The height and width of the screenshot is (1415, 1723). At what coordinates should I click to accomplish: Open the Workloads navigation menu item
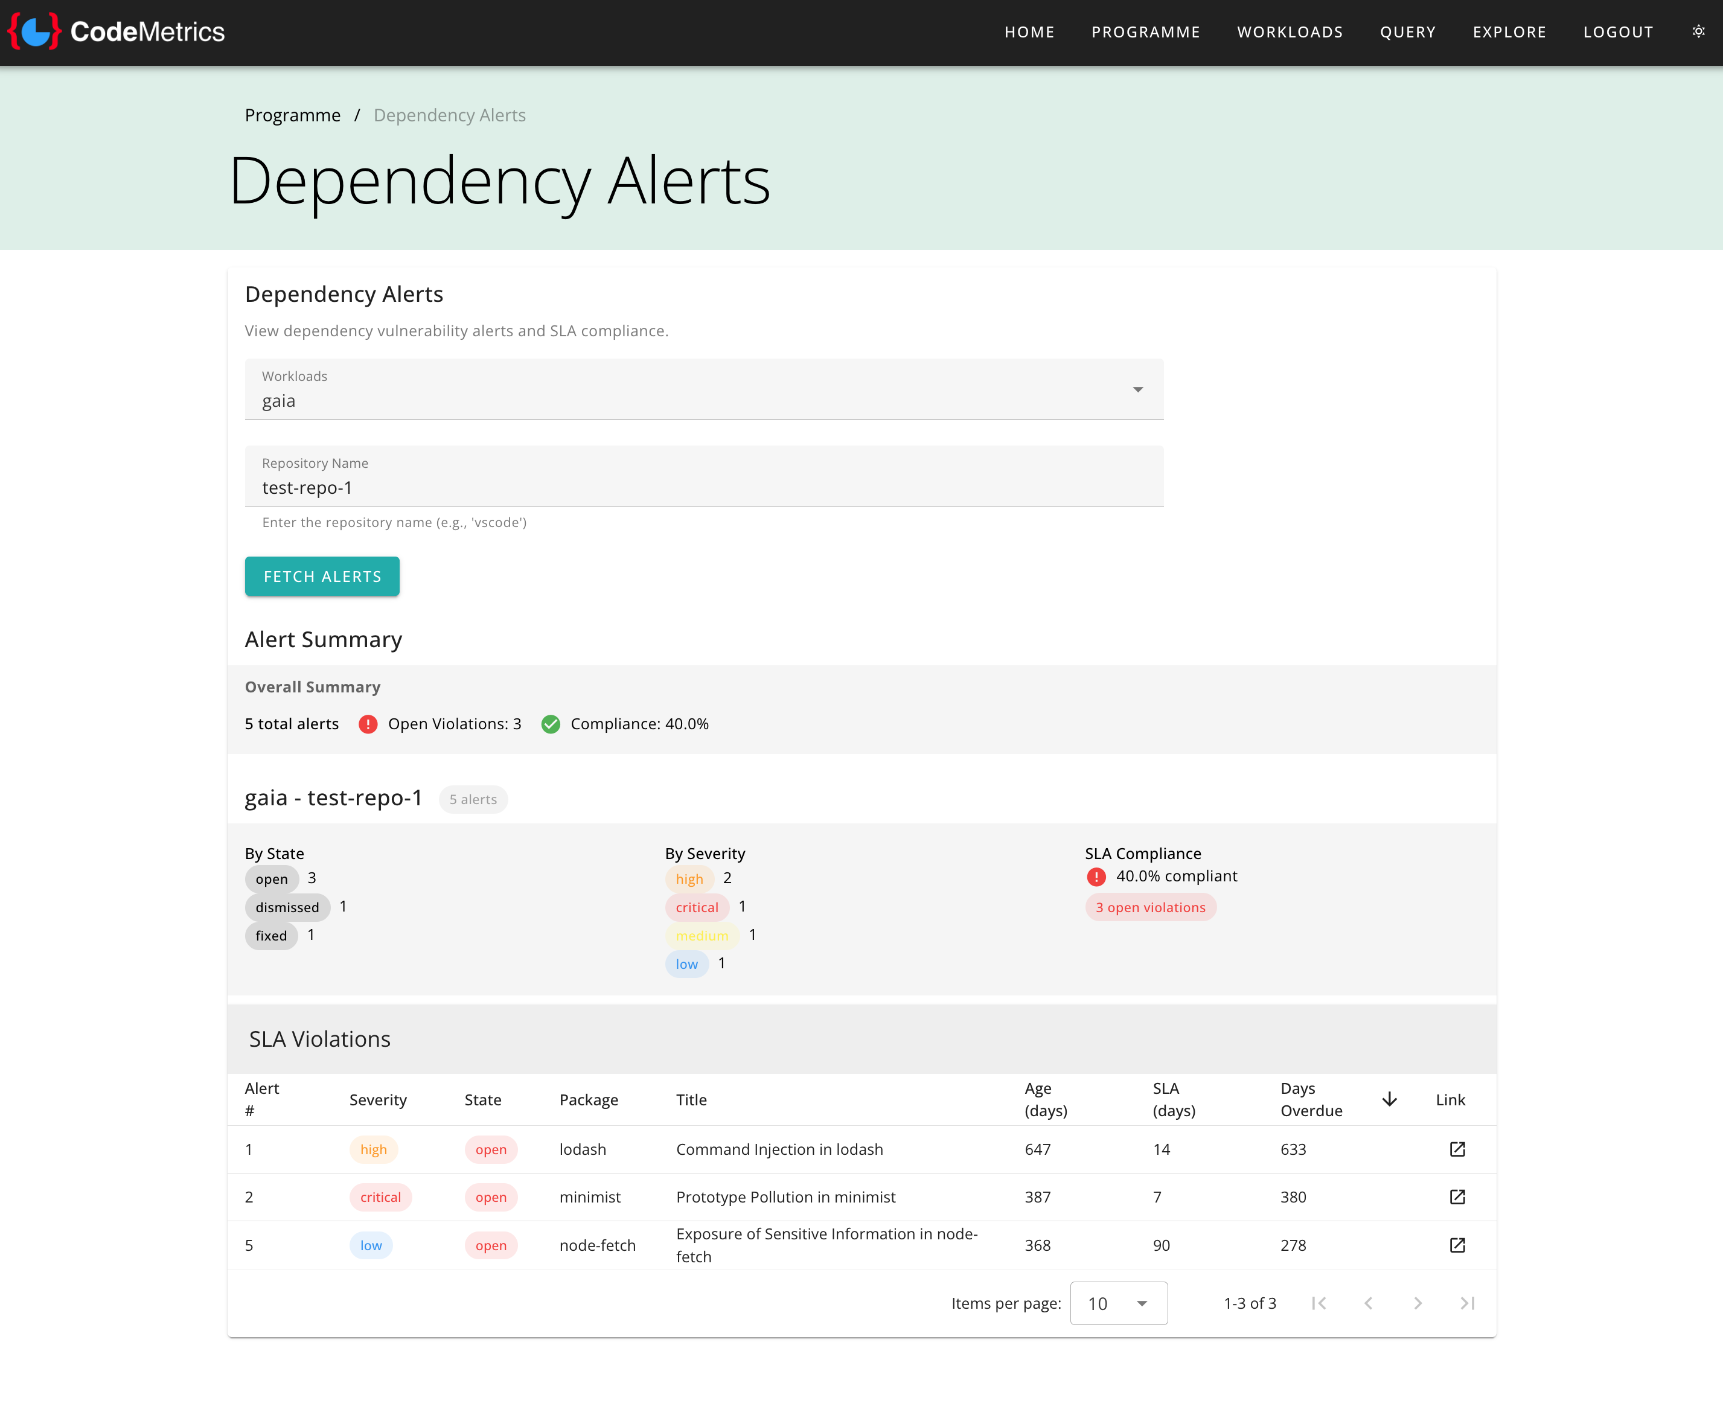pyautogui.click(x=1290, y=32)
